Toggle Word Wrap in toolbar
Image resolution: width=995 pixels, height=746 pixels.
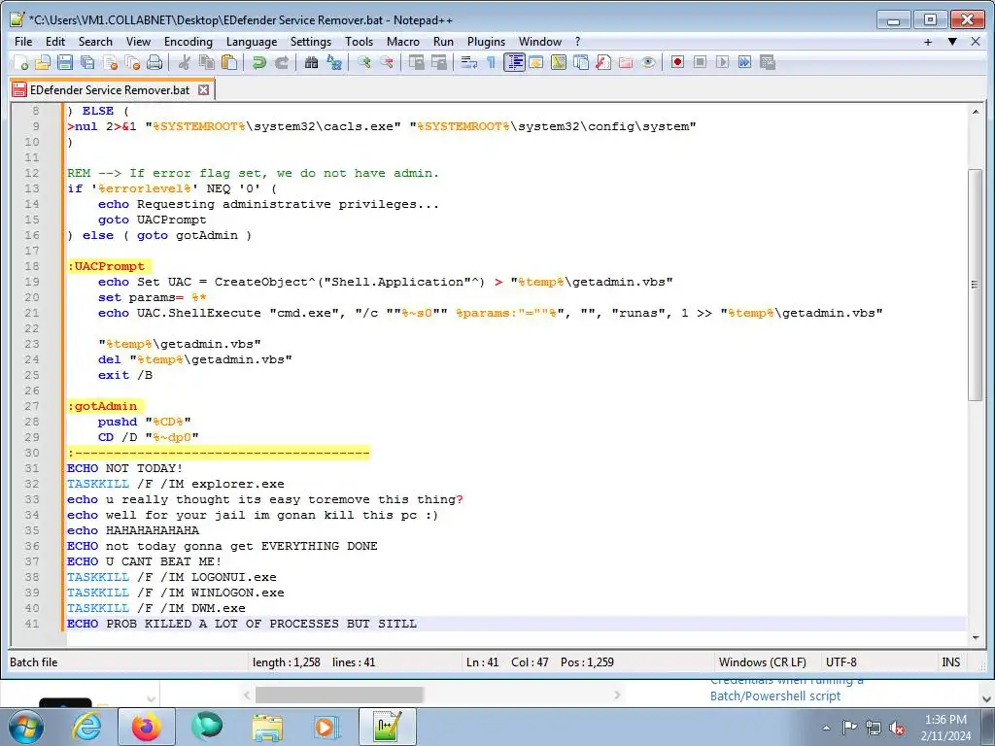pos(469,62)
